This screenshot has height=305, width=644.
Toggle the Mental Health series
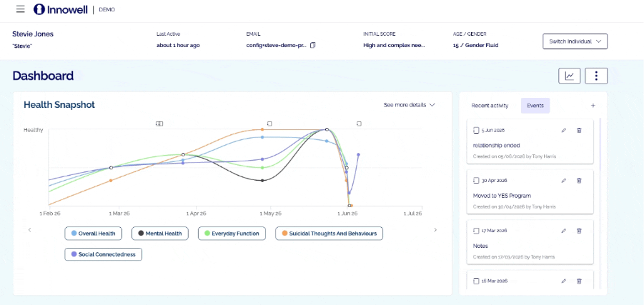pyautogui.click(x=160, y=234)
